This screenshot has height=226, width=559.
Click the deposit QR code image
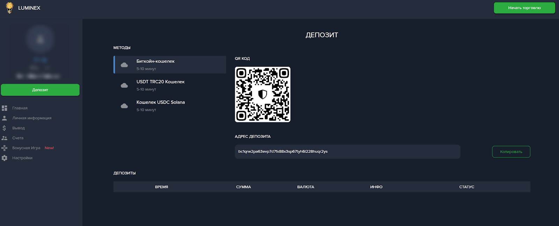tap(263, 95)
